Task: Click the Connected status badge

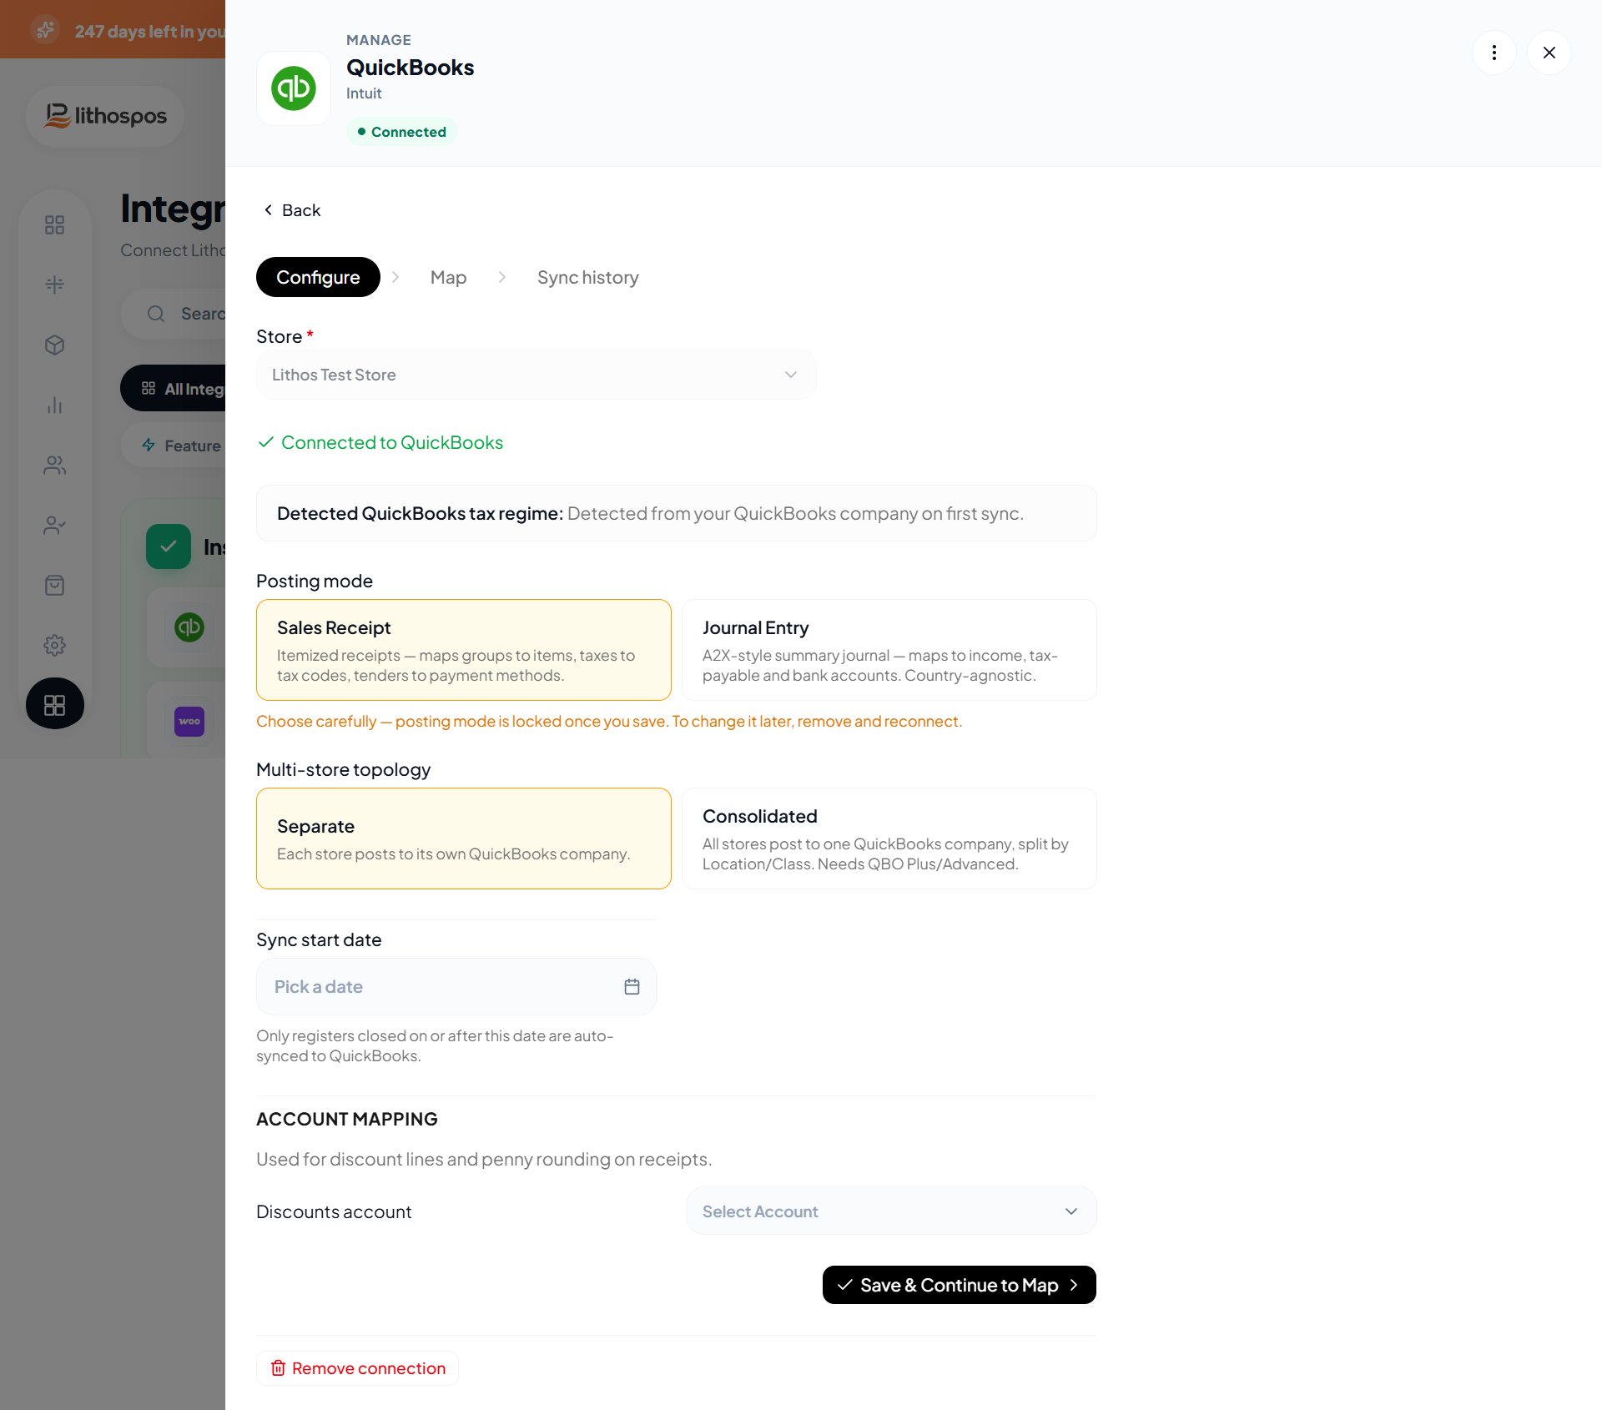Action: point(402,132)
